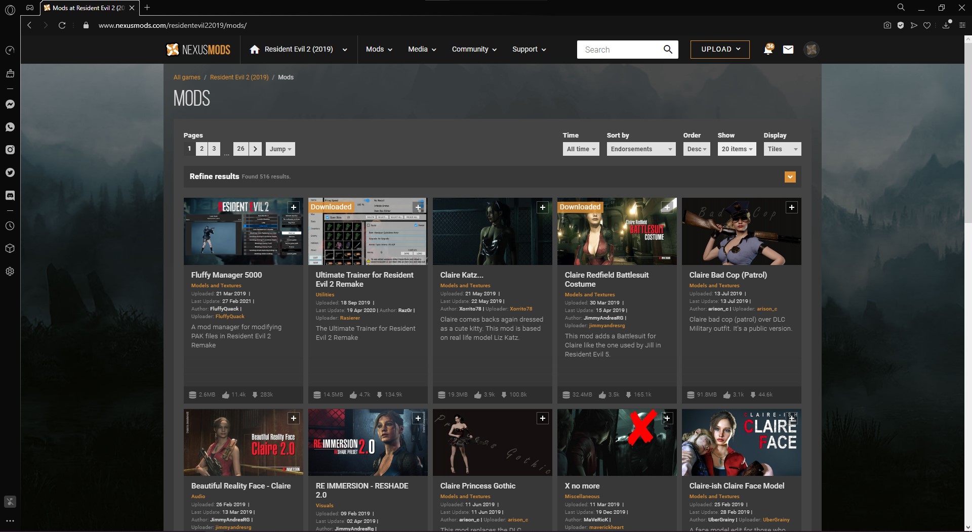Open Opera sidebar settings gear

(x=10, y=272)
